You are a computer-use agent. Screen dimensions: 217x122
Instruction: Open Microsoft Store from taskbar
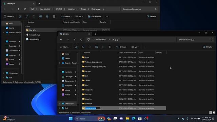click(x=140, y=119)
